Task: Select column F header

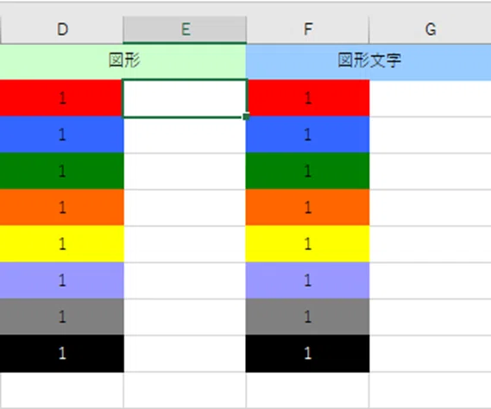Action: pyautogui.click(x=308, y=29)
